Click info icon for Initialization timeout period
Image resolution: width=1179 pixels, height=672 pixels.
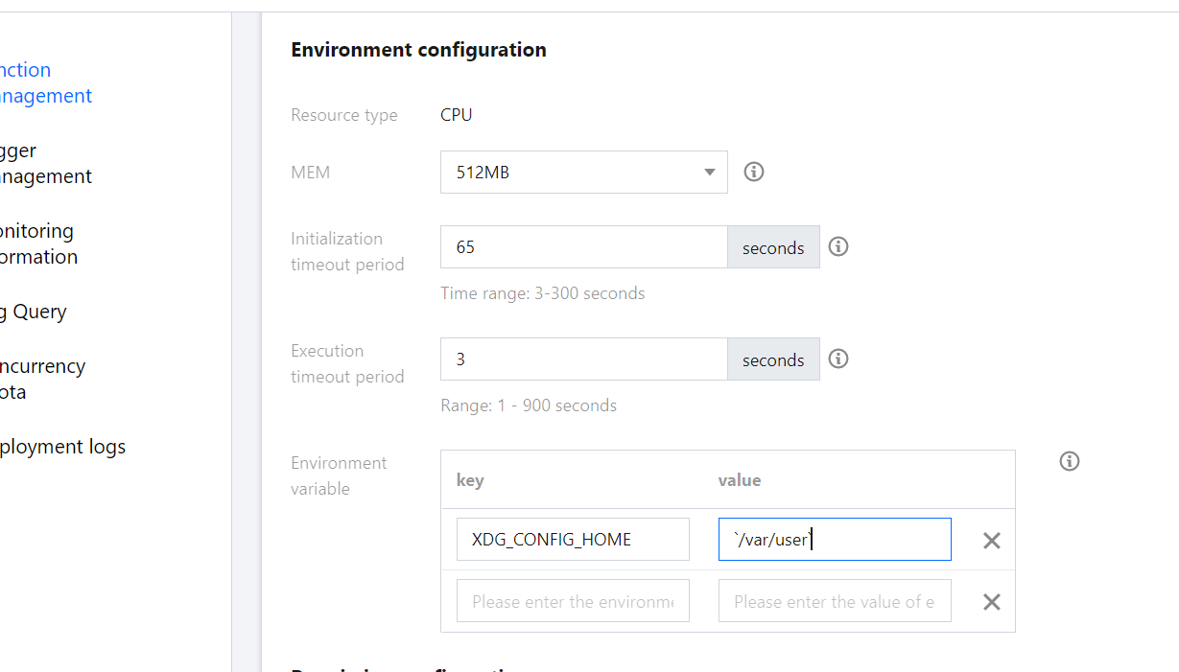coord(838,246)
